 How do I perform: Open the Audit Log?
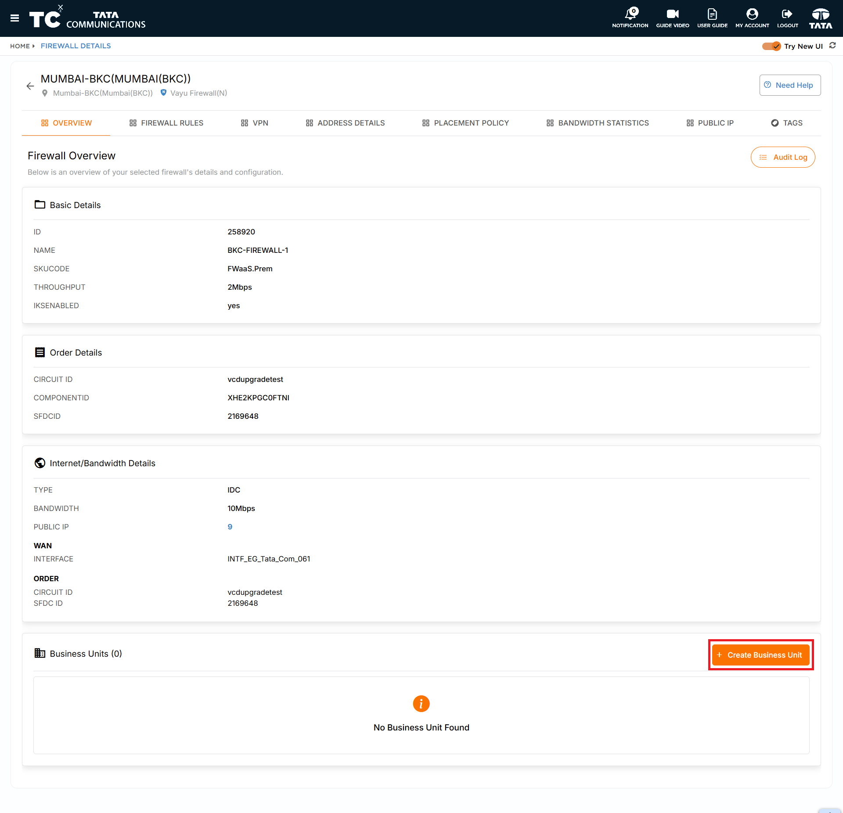[783, 157]
